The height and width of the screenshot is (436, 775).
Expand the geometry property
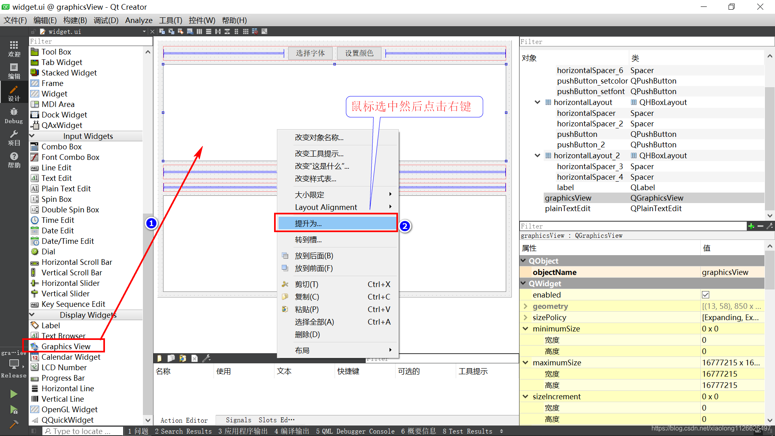click(525, 306)
